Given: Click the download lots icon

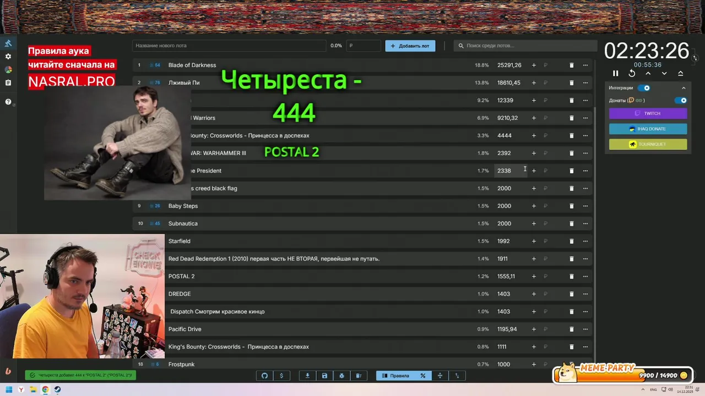Looking at the screenshot, I should click(307, 376).
